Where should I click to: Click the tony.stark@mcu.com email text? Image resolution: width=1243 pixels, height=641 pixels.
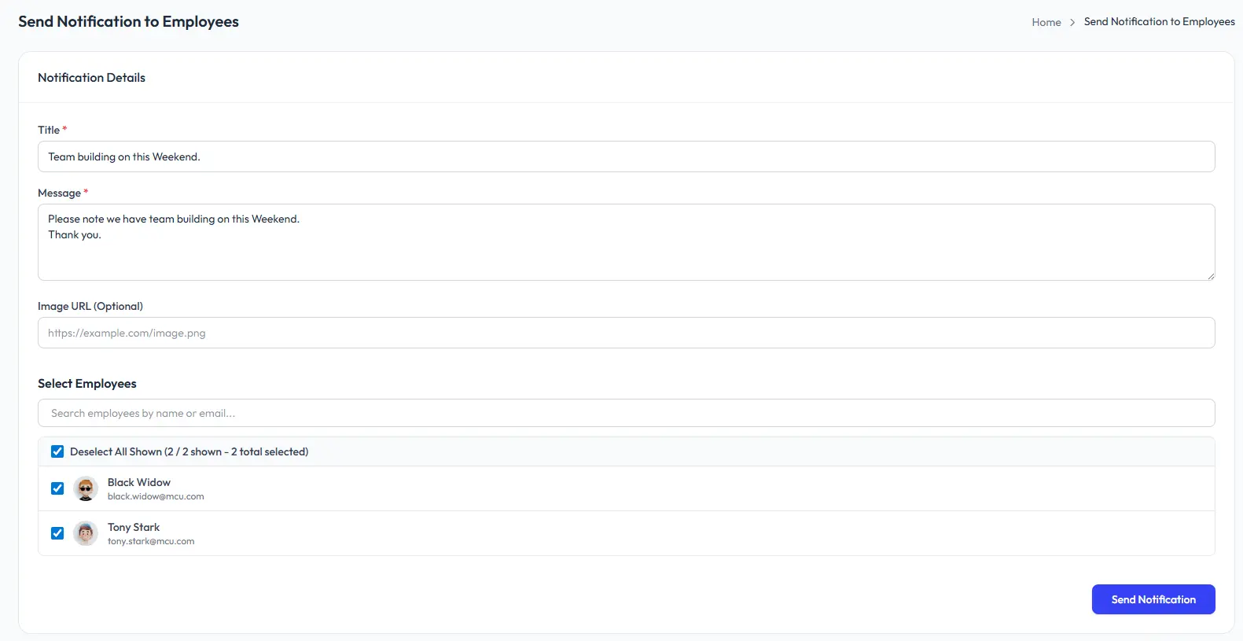[151, 541]
